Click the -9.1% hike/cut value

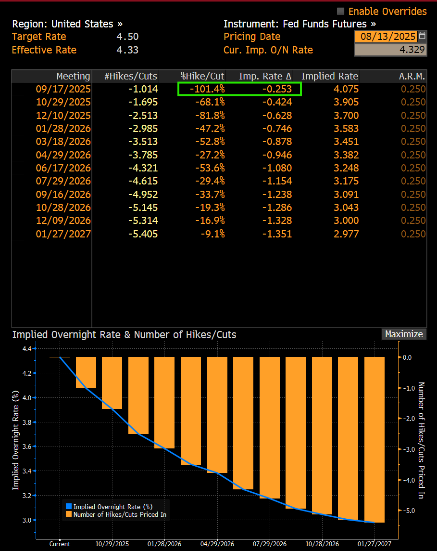pyautogui.click(x=213, y=234)
